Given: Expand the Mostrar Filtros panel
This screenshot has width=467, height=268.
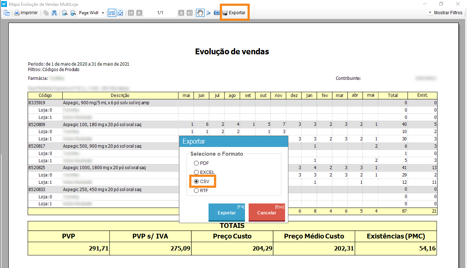Looking at the screenshot, I should pos(445,13).
